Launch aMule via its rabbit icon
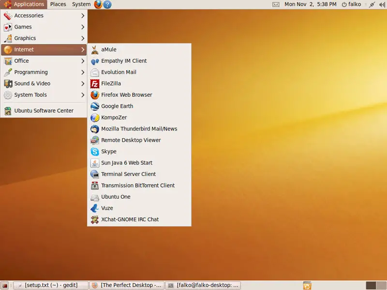Viewport: 387px width, 290px height. click(x=95, y=50)
